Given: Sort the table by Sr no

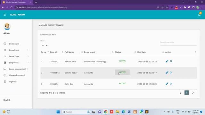Looking at the screenshot, I should [x=45, y=52].
